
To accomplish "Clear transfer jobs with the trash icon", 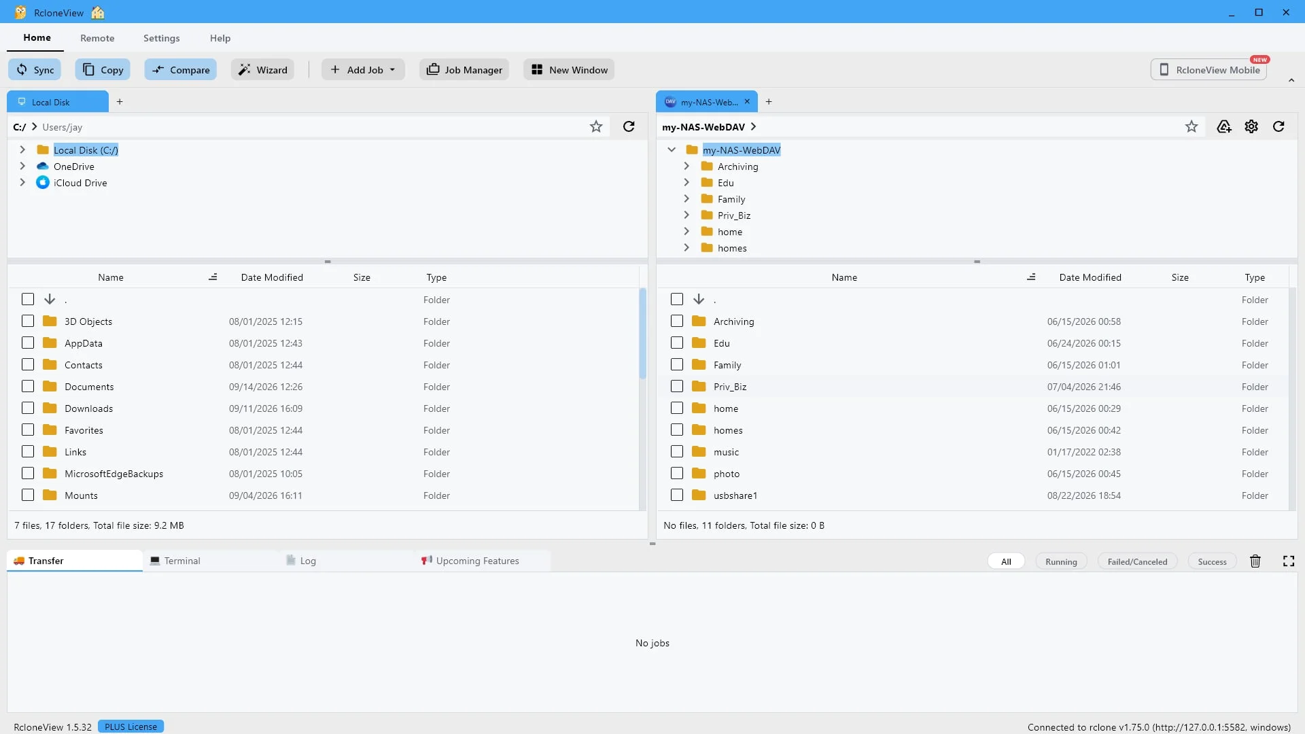I will click(1255, 561).
